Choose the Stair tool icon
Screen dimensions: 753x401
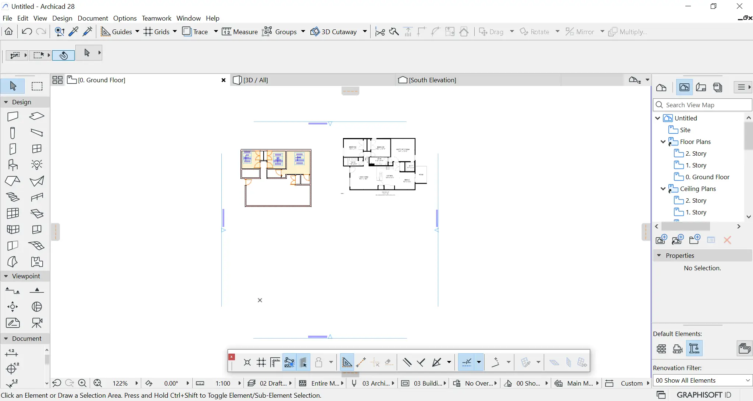13,197
